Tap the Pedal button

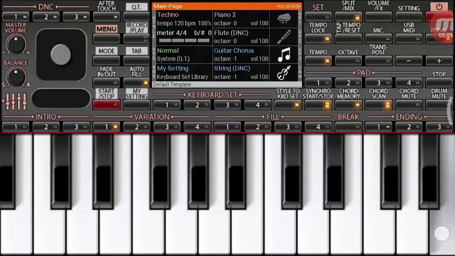click(x=439, y=39)
